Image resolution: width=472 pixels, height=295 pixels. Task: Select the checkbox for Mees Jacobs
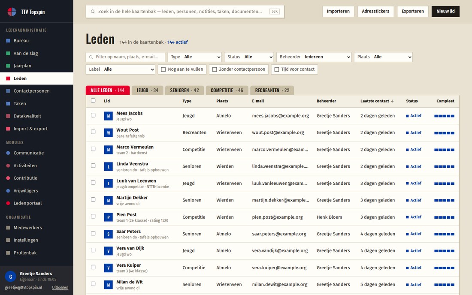pos(93,115)
